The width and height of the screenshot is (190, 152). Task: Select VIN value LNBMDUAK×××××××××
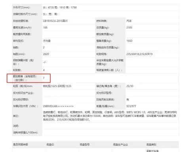coord(58,106)
